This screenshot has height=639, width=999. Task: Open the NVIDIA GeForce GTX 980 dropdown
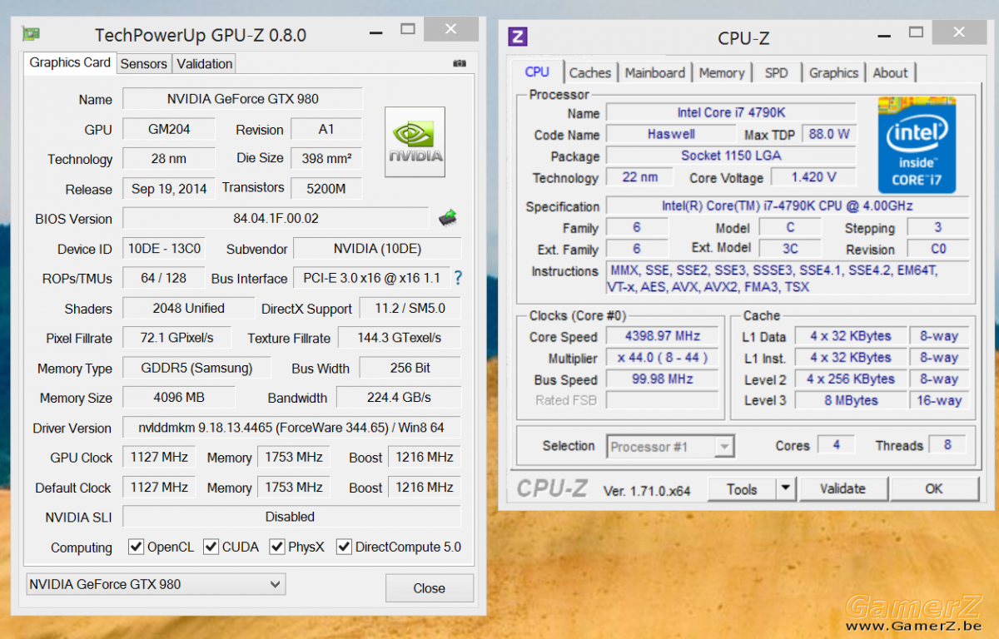coord(156,584)
